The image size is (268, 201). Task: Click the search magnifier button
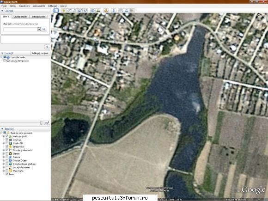tap(44, 29)
